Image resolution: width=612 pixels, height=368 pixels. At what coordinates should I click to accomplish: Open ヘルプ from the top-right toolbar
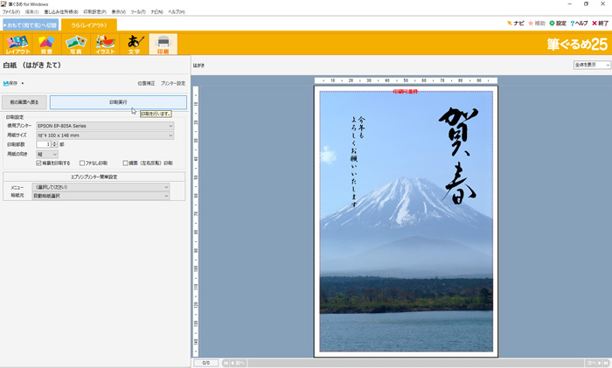tap(579, 24)
